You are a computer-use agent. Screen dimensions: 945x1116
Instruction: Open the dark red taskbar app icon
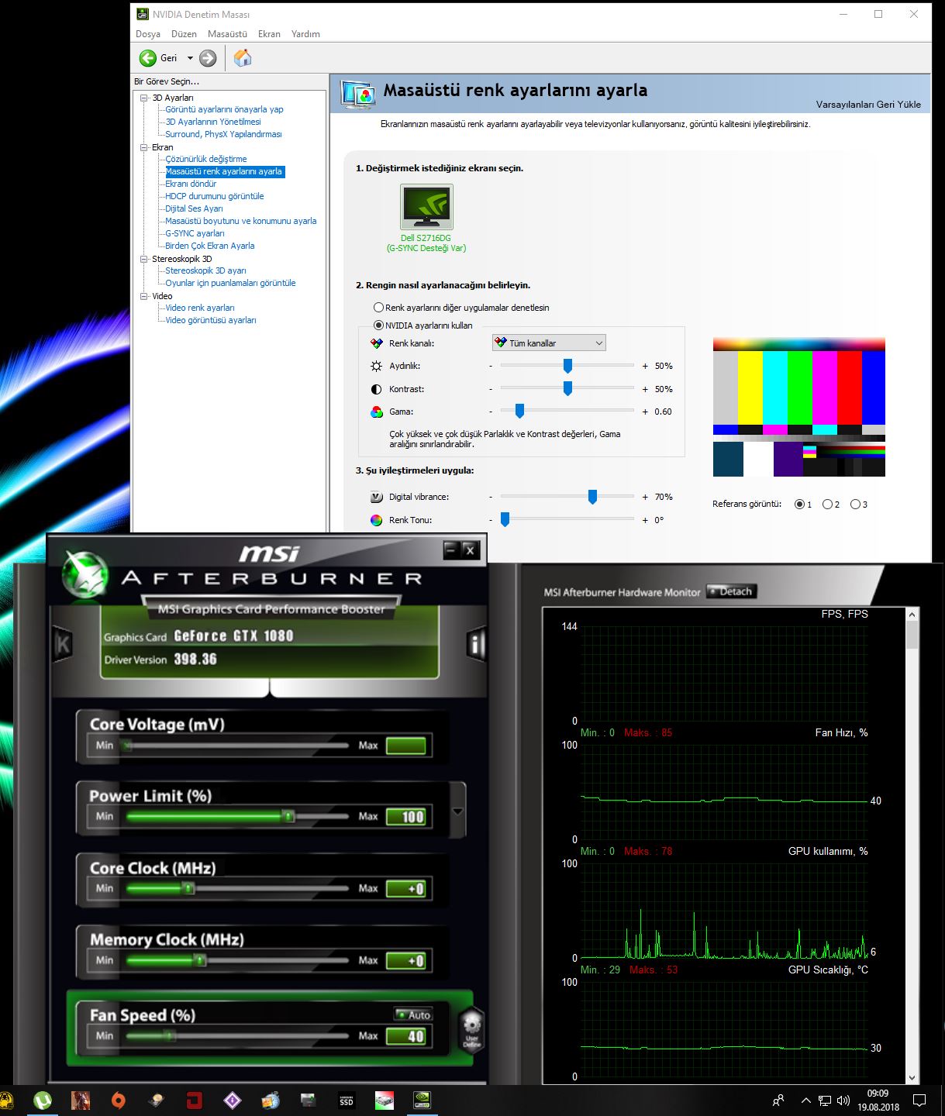tap(195, 1100)
